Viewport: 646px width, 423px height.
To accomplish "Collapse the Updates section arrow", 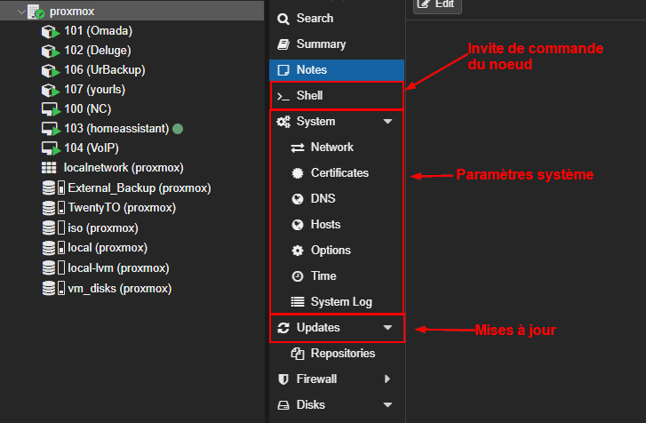I will 387,328.
